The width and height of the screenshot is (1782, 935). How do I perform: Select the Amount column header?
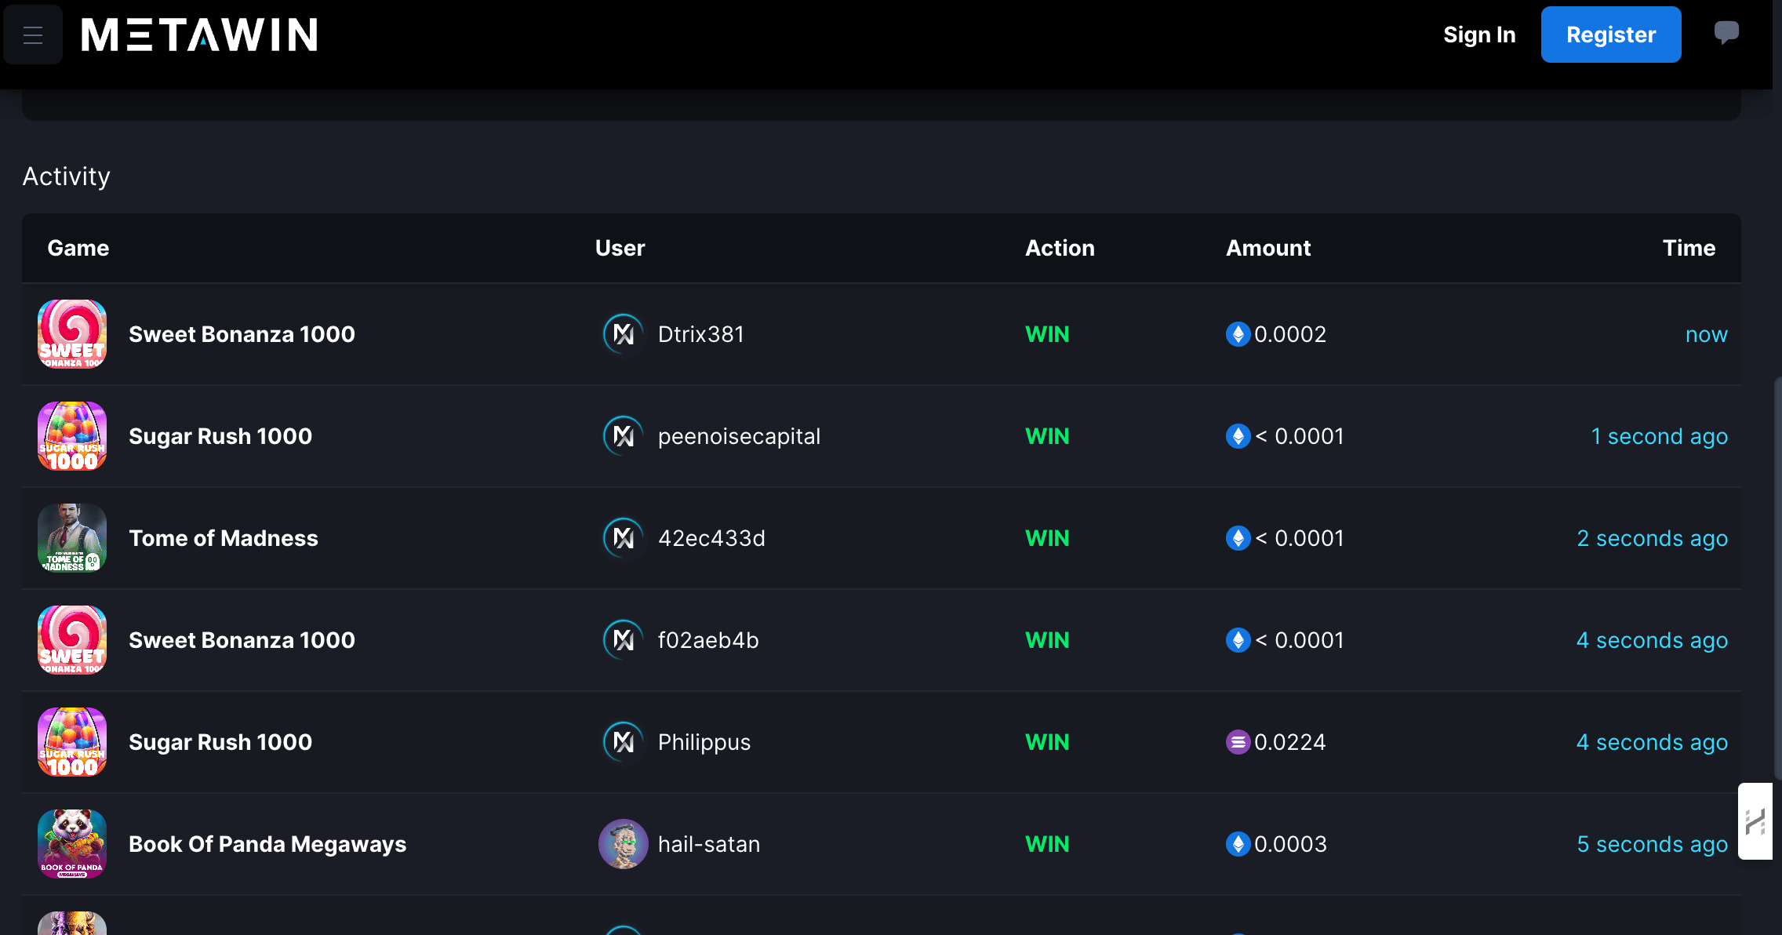tap(1268, 248)
